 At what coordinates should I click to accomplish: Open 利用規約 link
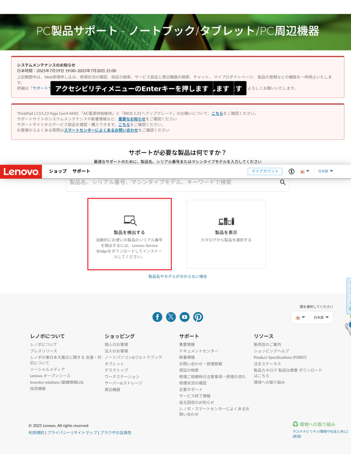pos(36,433)
